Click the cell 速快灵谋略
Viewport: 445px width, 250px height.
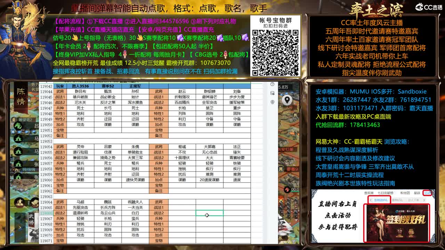pyautogui.click(x=135, y=180)
